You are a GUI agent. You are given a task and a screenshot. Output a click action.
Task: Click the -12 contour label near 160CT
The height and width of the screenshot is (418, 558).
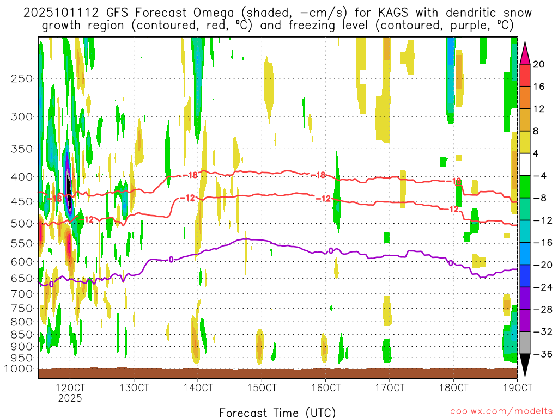pyautogui.click(x=323, y=199)
